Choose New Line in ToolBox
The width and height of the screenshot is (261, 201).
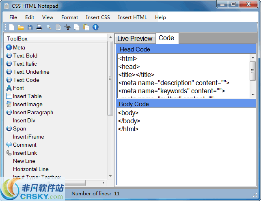point(24,161)
